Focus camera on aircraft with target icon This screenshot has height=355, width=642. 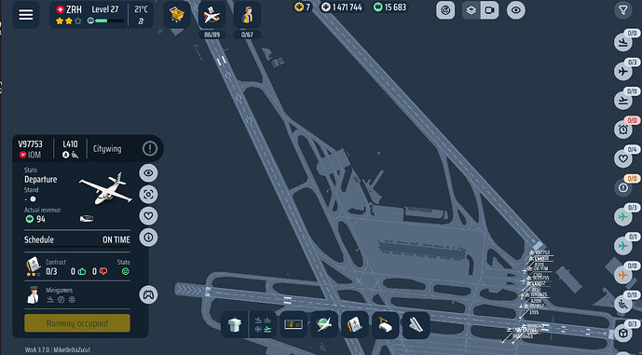coord(148,195)
